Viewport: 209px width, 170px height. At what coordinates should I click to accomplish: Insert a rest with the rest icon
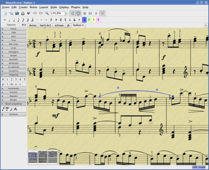click(x=51, y=20)
